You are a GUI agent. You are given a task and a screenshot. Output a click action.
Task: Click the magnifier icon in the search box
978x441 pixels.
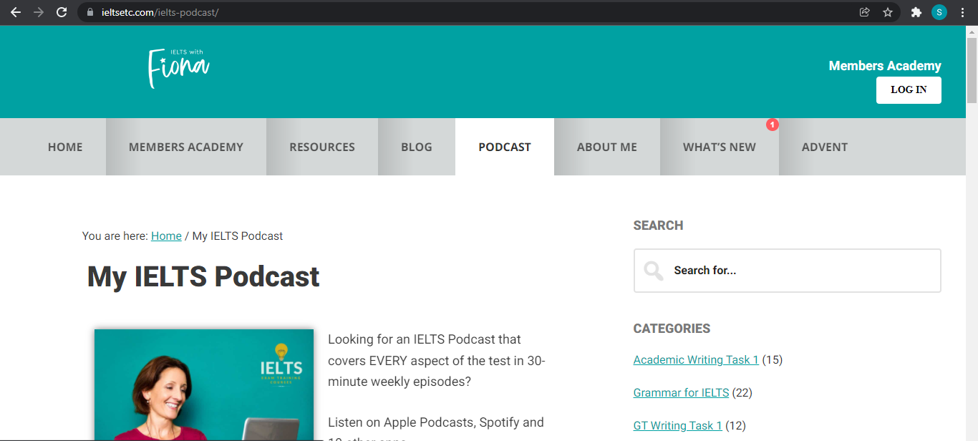pos(653,271)
